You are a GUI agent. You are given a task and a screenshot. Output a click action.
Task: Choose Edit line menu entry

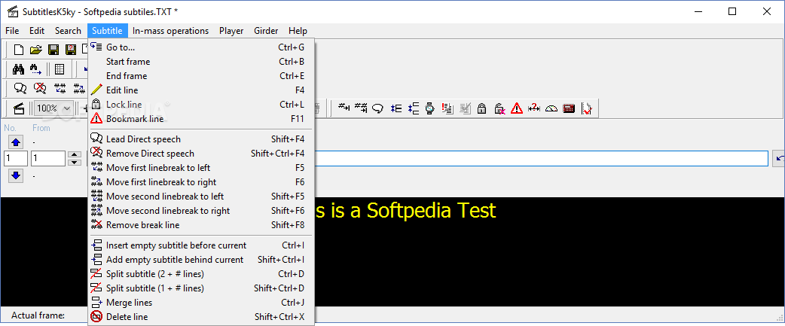tap(200, 90)
